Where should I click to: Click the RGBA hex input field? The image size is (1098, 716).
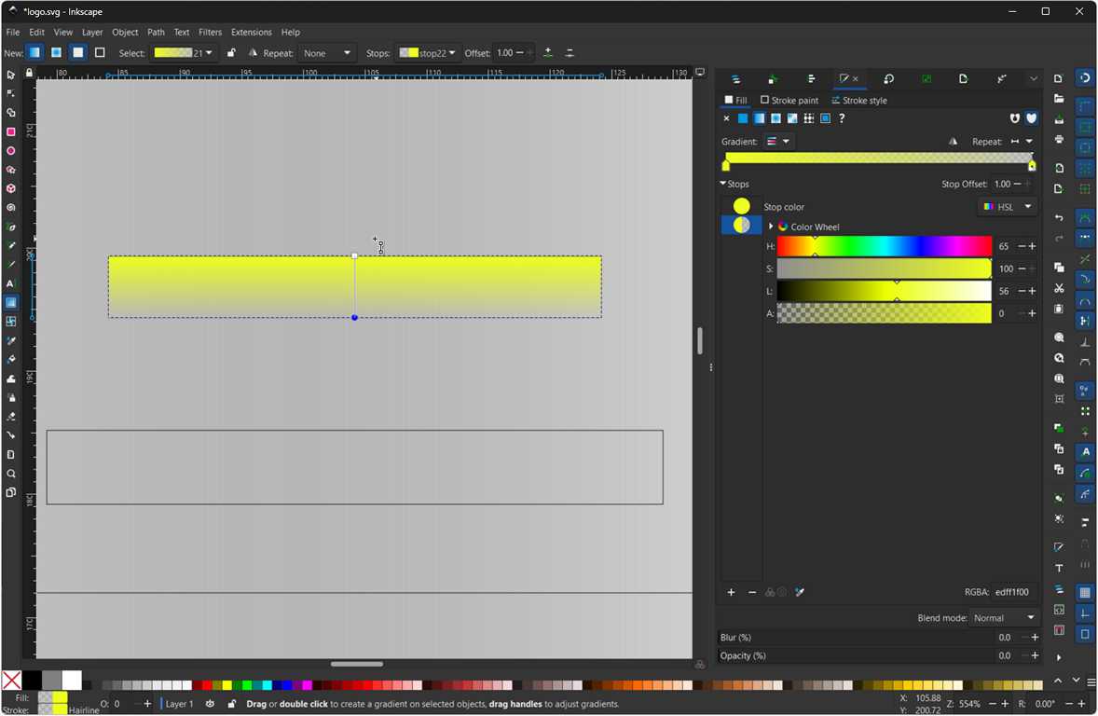coord(1013,592)
